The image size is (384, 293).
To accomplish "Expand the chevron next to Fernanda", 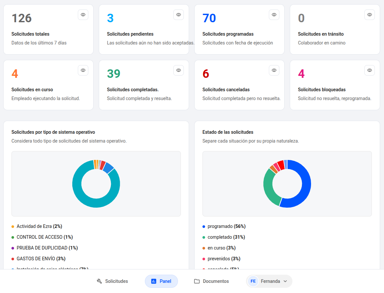I will pos(285,281).
